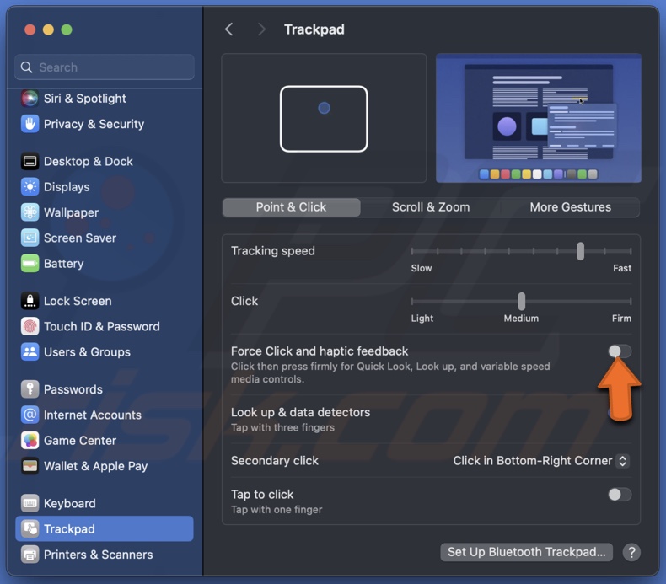Go forward with the right chevron
Viewport: 666px width, 584px height.
[x=261, y=29]
